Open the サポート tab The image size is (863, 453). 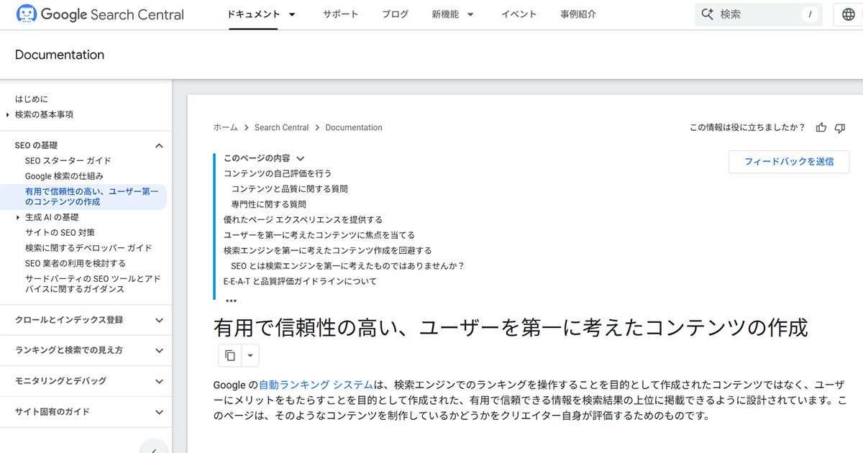[x=340, y=14]
